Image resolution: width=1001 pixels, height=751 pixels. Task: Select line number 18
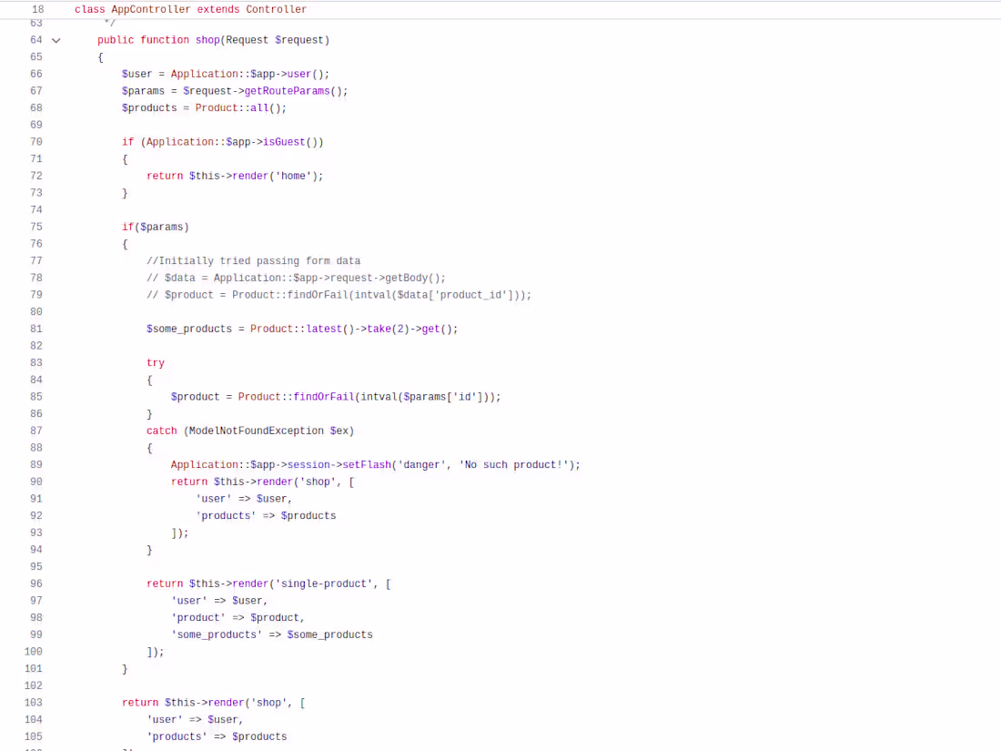coord(37,9)
